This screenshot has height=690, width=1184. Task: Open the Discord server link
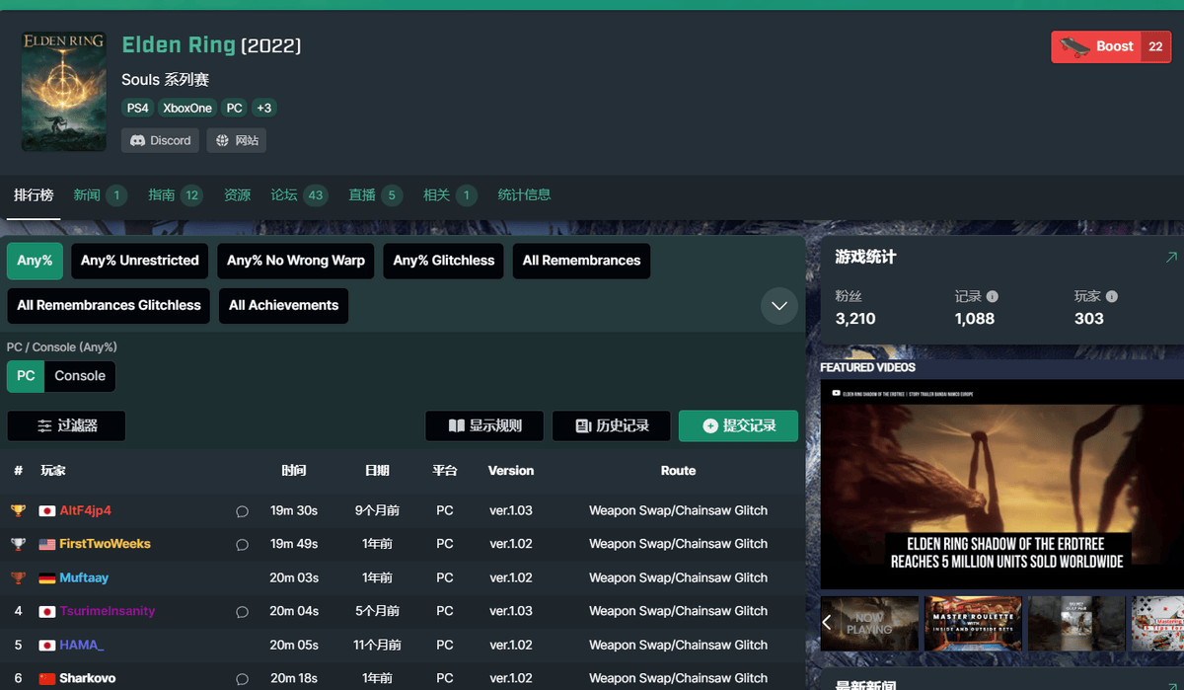coord(160,140)
